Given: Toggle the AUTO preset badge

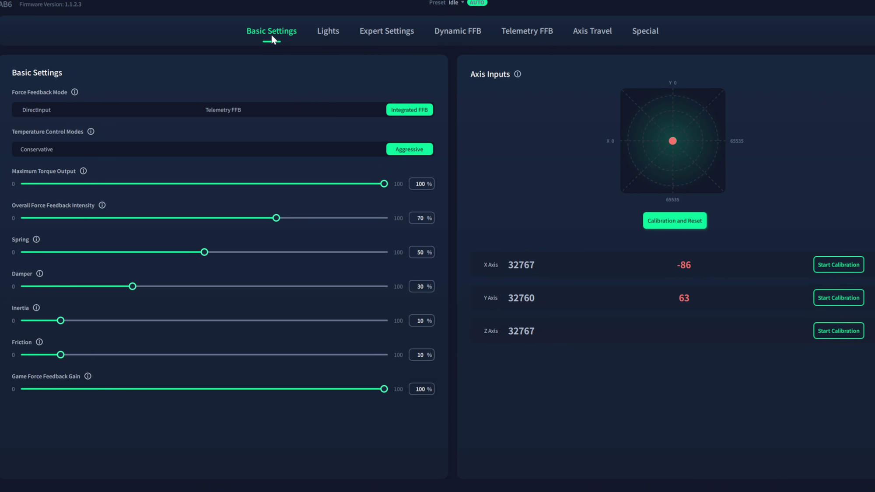Looking at the screenshot, I should tap(477, 3).
